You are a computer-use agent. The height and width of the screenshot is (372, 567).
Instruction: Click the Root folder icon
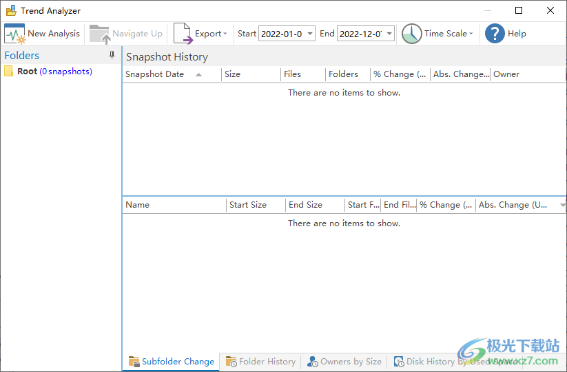pos(9,71)
